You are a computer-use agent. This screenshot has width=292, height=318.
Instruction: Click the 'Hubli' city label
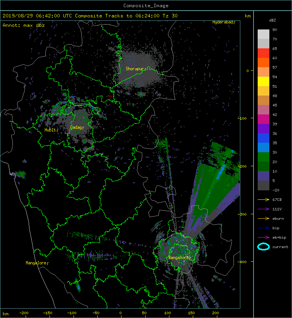point(50,130)
